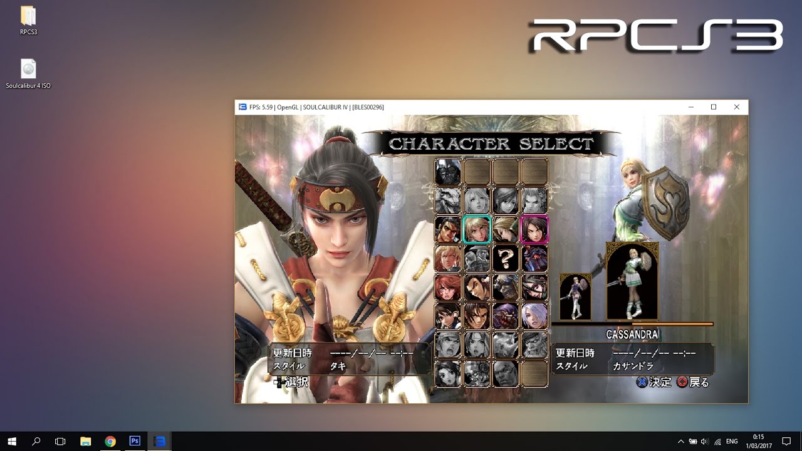
Task: Select white-haired Ivy portrait
Action: point(534,316)
